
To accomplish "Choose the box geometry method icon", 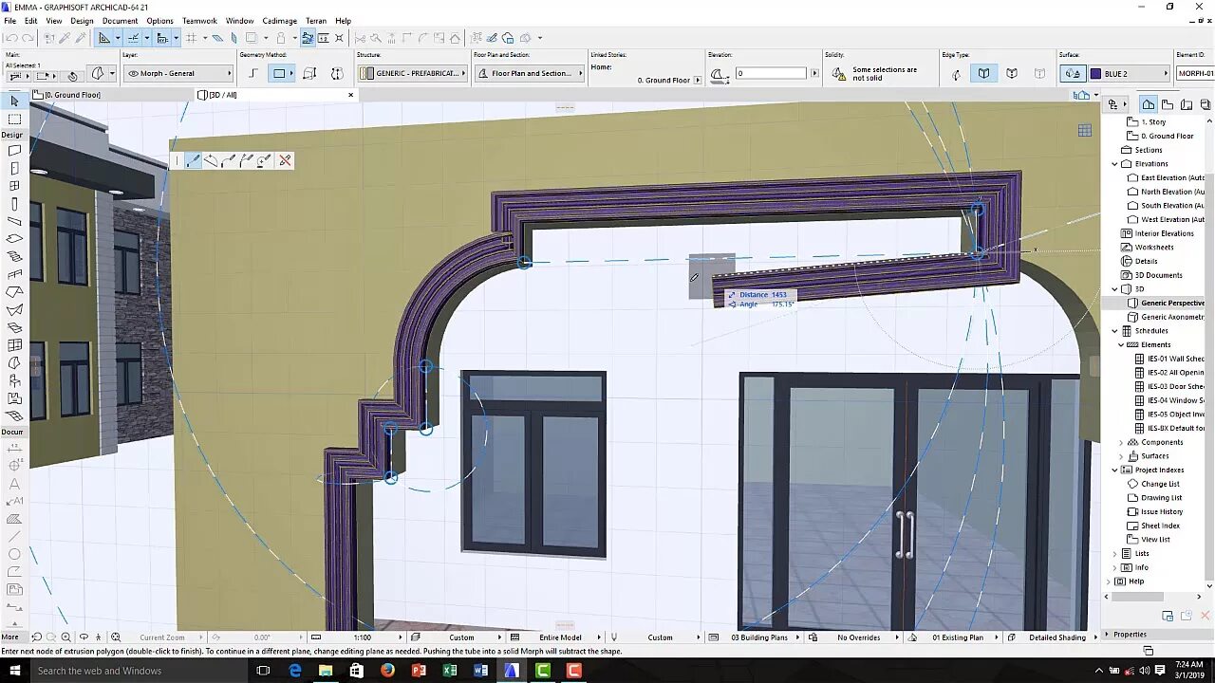I will [x=309, y=73].
